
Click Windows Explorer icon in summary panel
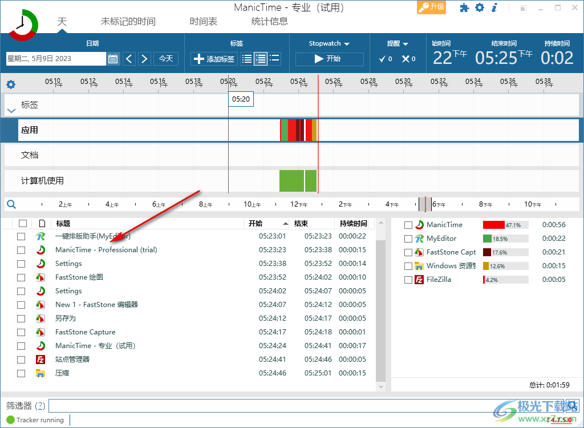[419, 266]
